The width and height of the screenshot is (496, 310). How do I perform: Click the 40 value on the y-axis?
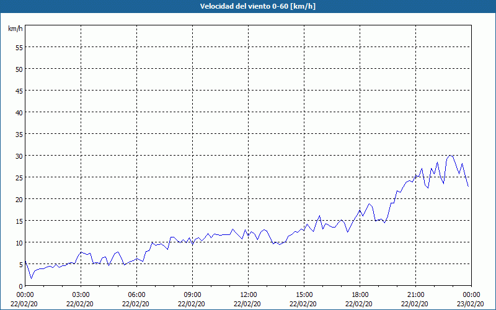[19, 113]
